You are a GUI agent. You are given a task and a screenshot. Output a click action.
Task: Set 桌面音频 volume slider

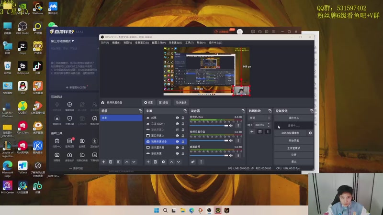click(x=209, y=156)
